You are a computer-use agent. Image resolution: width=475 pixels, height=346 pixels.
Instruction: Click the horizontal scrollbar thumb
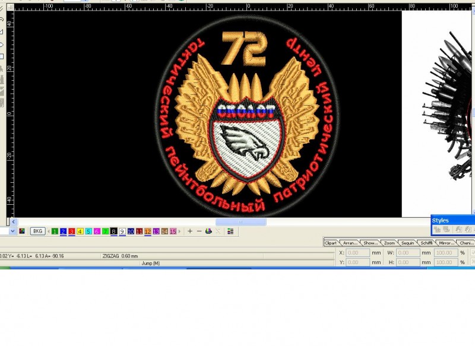point(241,222)
